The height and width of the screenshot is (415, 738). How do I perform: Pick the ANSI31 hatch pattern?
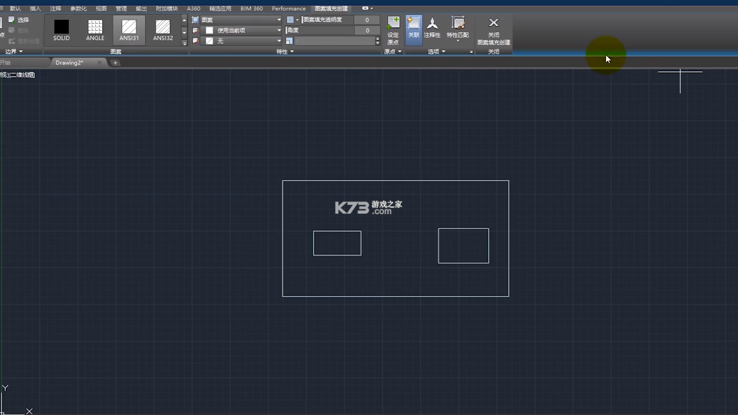129,30
